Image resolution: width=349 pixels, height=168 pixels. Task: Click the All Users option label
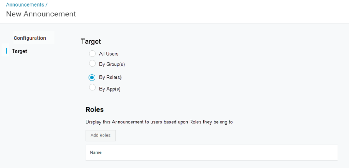[109, 54]
